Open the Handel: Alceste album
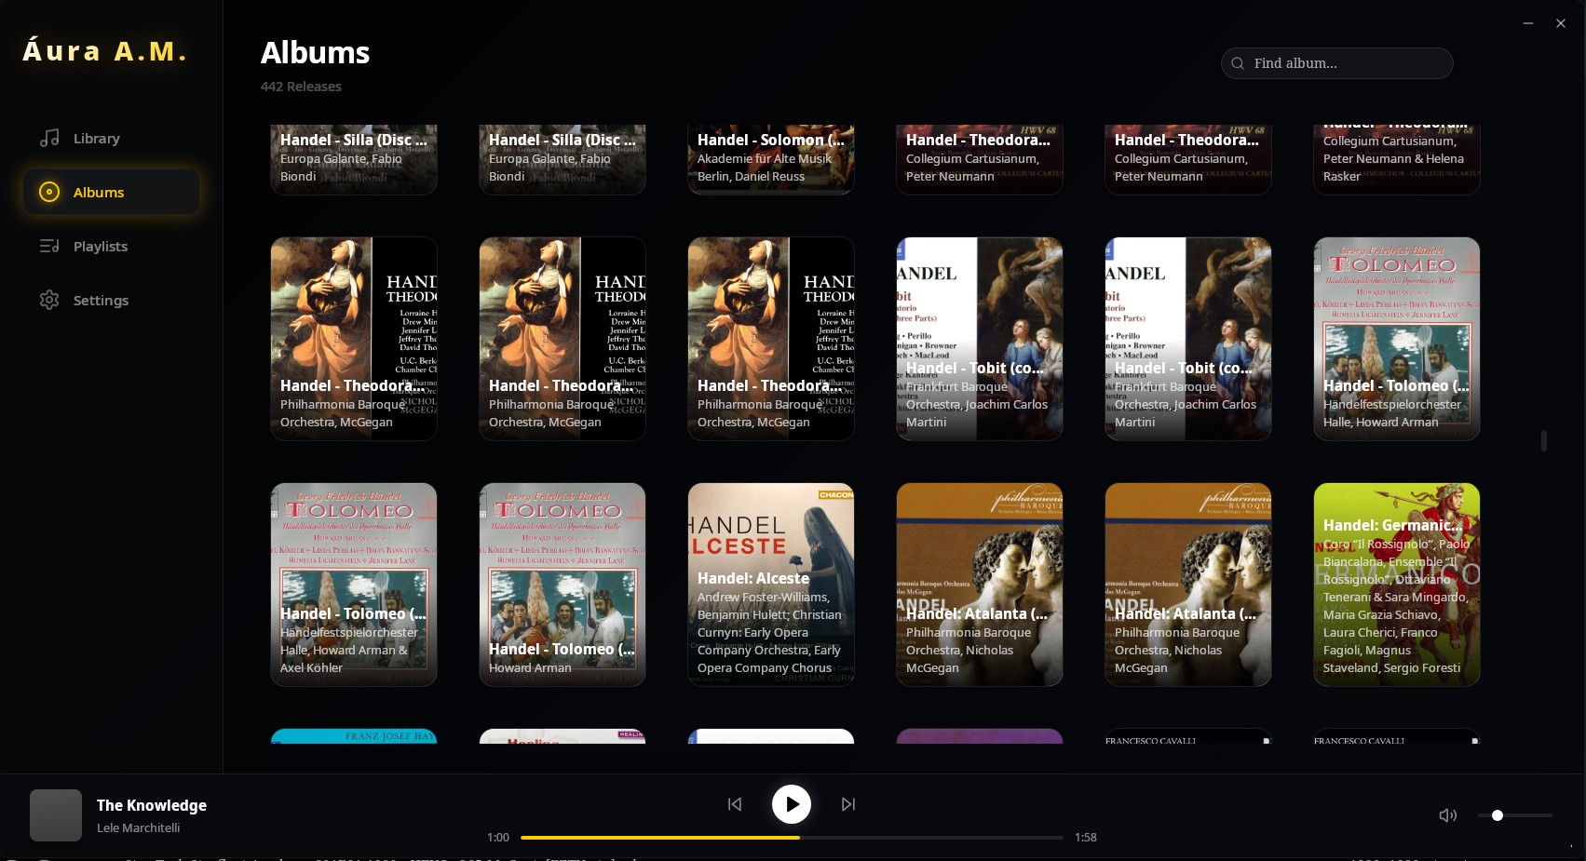The image size is (1586, 861). (x=770, y=585)
